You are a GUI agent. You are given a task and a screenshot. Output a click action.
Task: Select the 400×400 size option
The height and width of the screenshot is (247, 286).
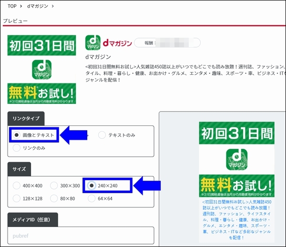(16, 185)
